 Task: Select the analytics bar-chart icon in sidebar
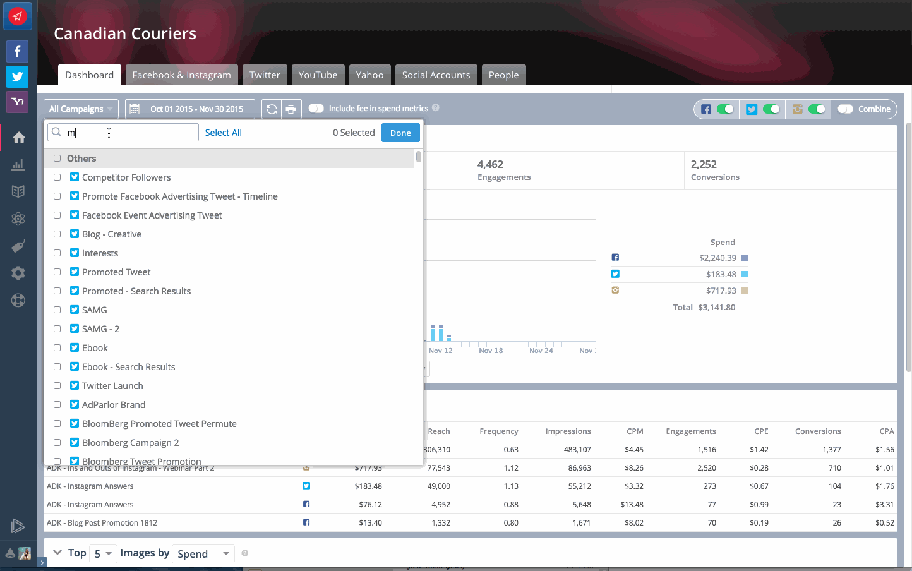point(17,164)
